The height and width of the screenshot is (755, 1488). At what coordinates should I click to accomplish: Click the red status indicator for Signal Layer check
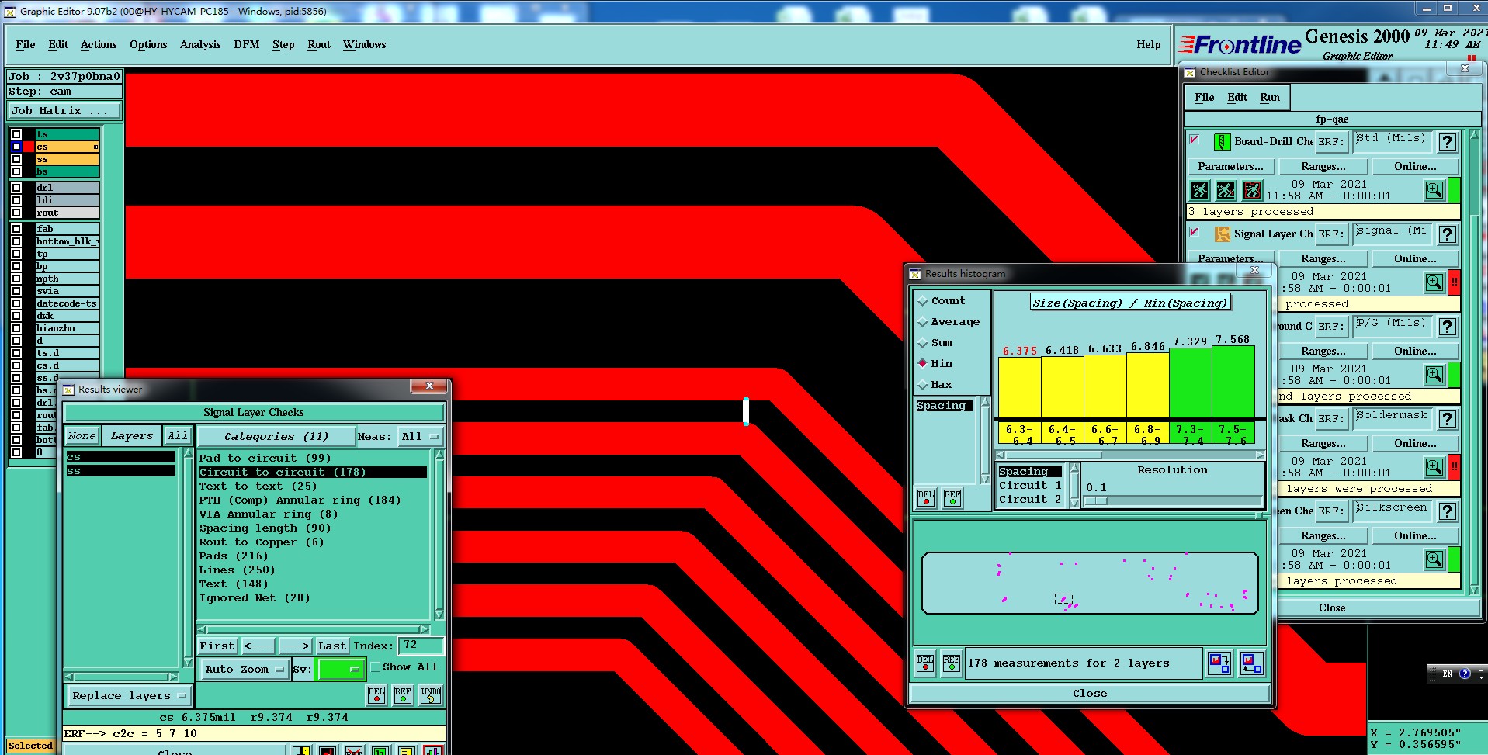[x=1454, y=282]
